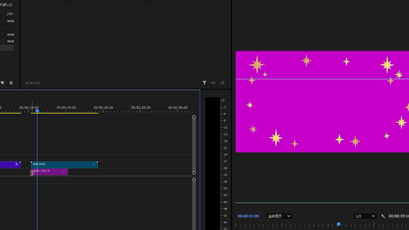The height and width of the screenshot is (230, 409).
Task: Click the fx badge on test.mov clip
Action: coord(93,164)
